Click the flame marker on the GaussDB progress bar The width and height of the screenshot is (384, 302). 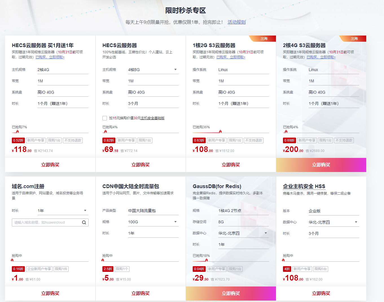click(x=207, y=260)
